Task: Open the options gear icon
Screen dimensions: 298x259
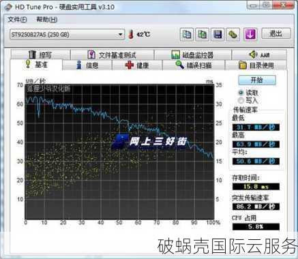Action: point(233,34)
